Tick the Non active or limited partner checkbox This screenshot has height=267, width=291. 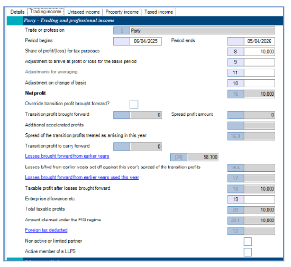click(x=248, y=242)
